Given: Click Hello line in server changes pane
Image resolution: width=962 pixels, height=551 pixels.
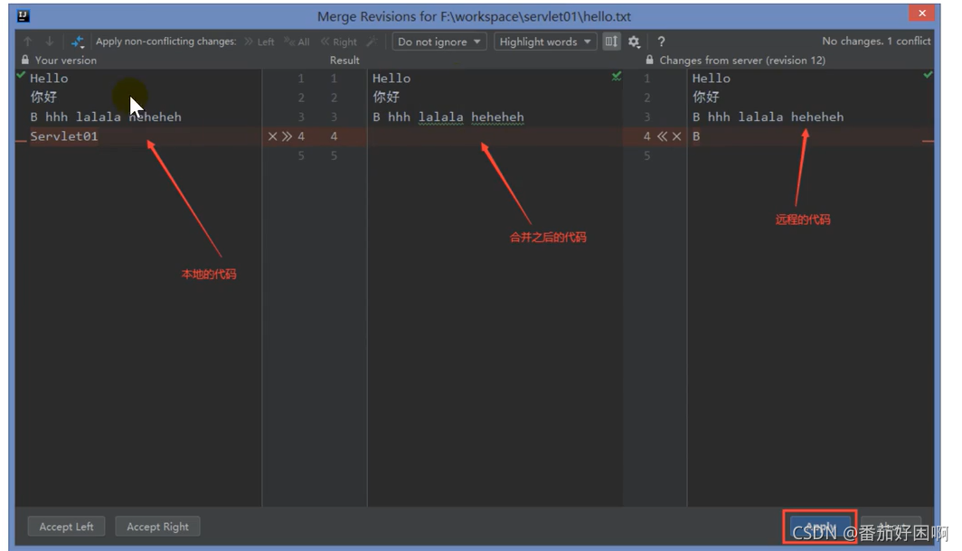Looking at the screenshot, I should [711, 79].
